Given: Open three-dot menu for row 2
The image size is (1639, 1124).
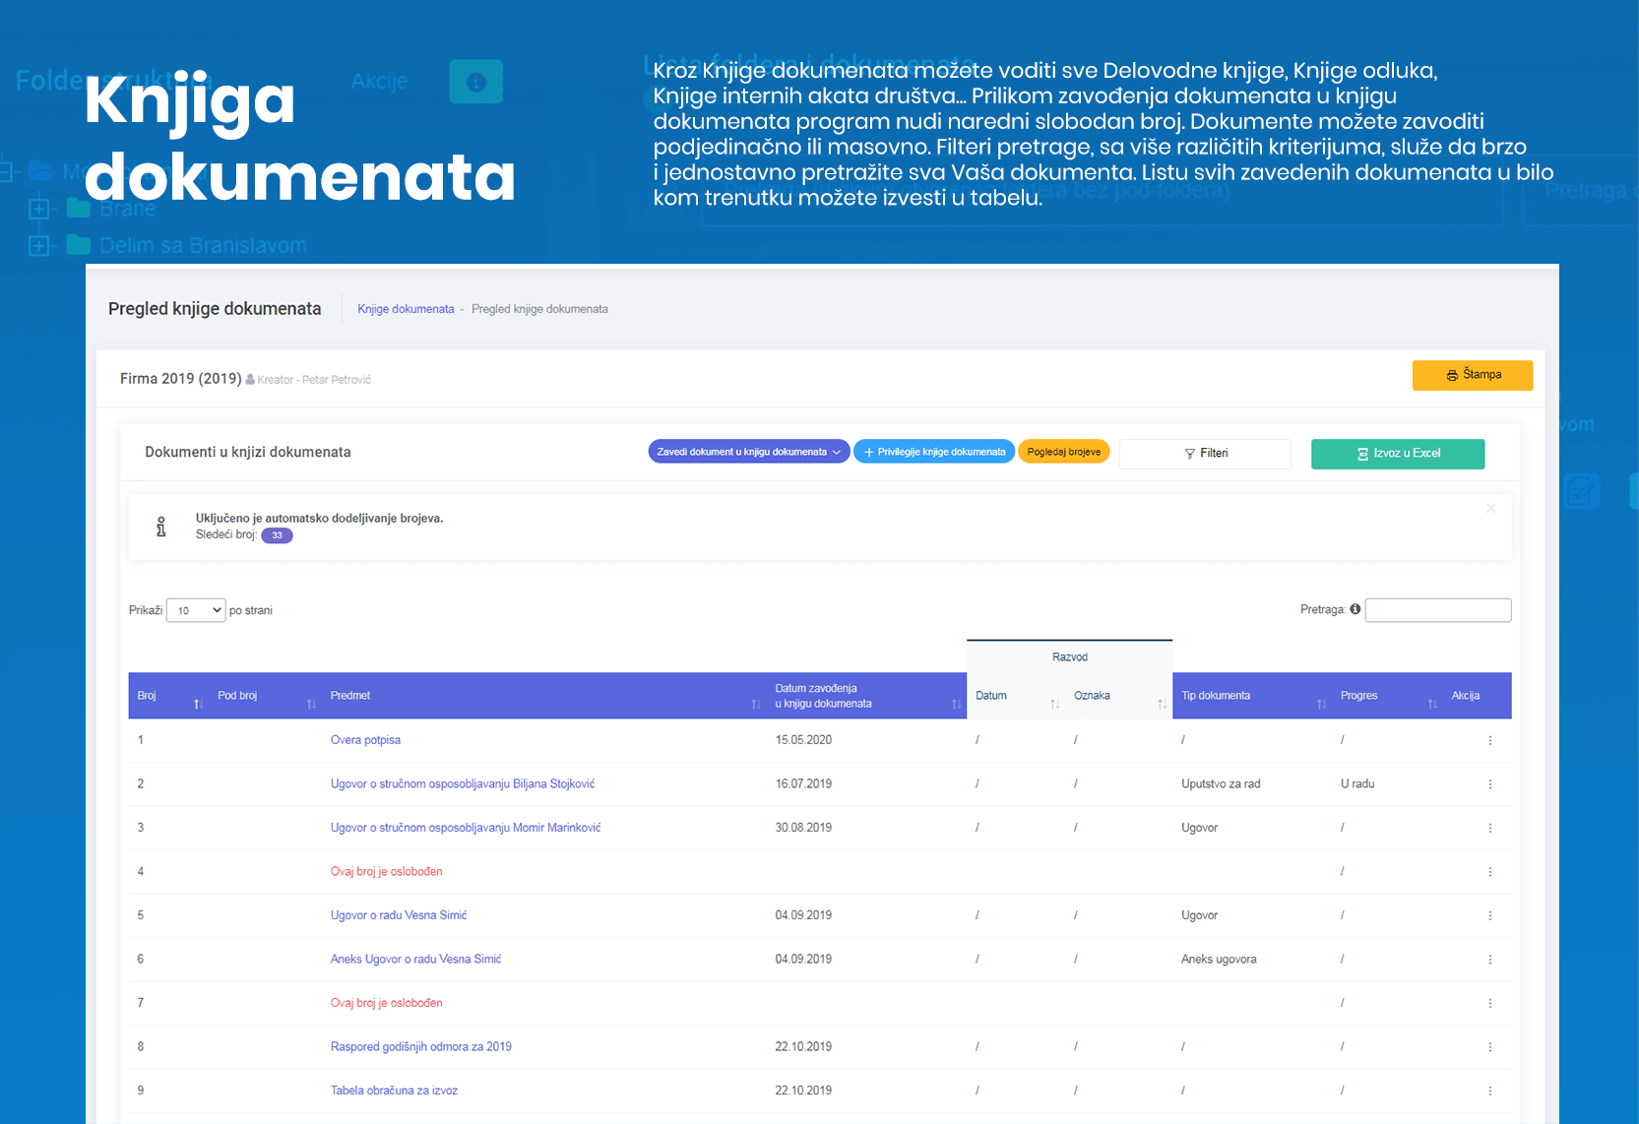Looking at the screenshot, I should (1489, 784).
